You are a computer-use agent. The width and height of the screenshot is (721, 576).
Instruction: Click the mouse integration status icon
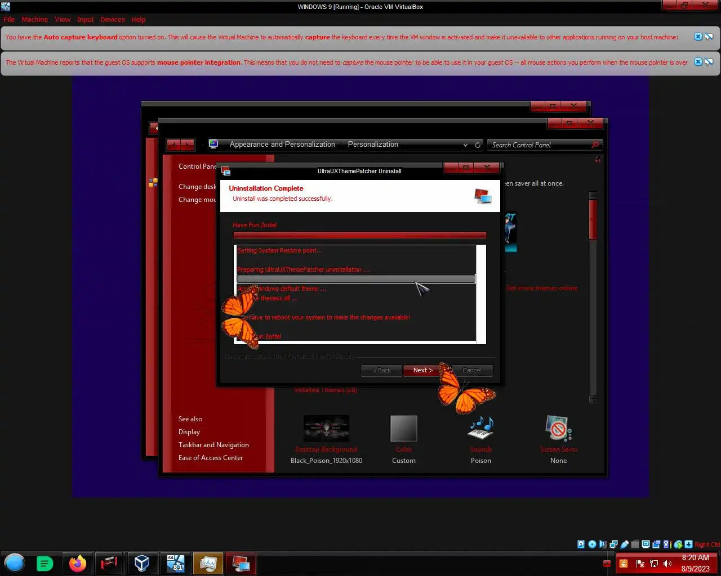pos(678,544)
